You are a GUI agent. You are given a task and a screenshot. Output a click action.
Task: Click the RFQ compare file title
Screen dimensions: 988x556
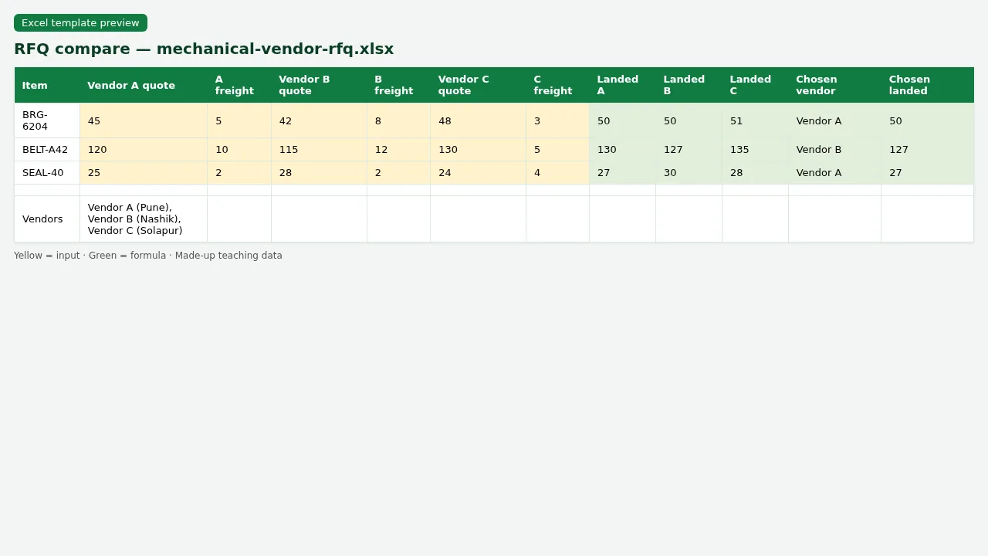[x=204, y=49]
